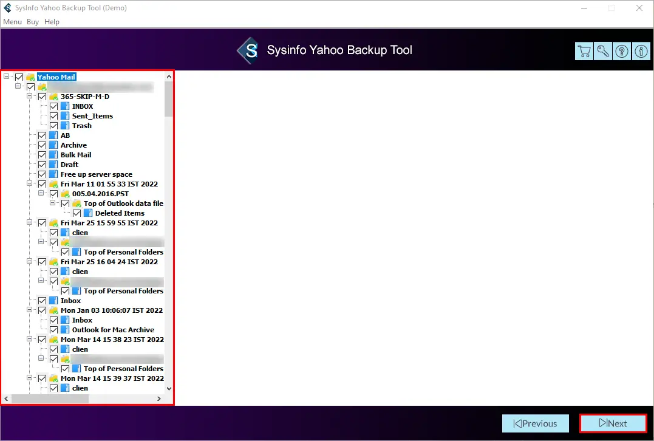Open the Help menu
The height and width of the screenshot is (441, 654).
(x=52, y=22)
